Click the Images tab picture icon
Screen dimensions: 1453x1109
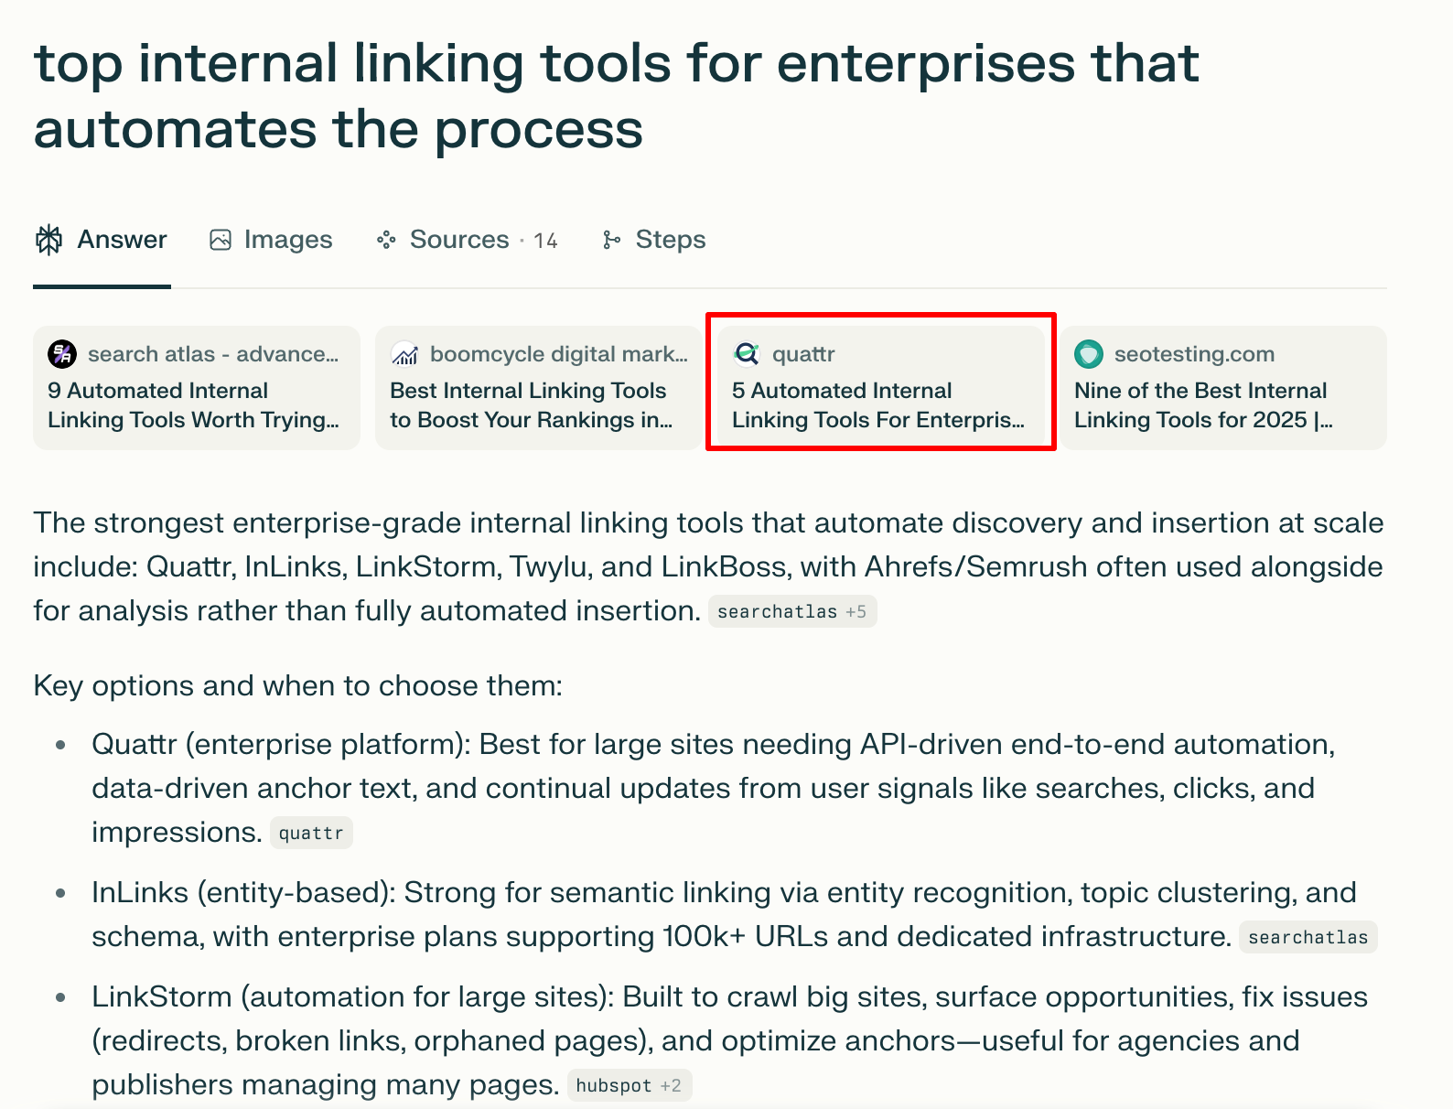(x=221, y=240)
